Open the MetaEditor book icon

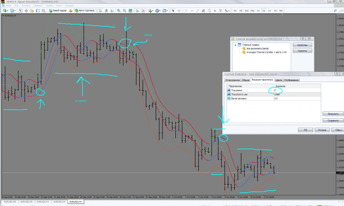71,10
